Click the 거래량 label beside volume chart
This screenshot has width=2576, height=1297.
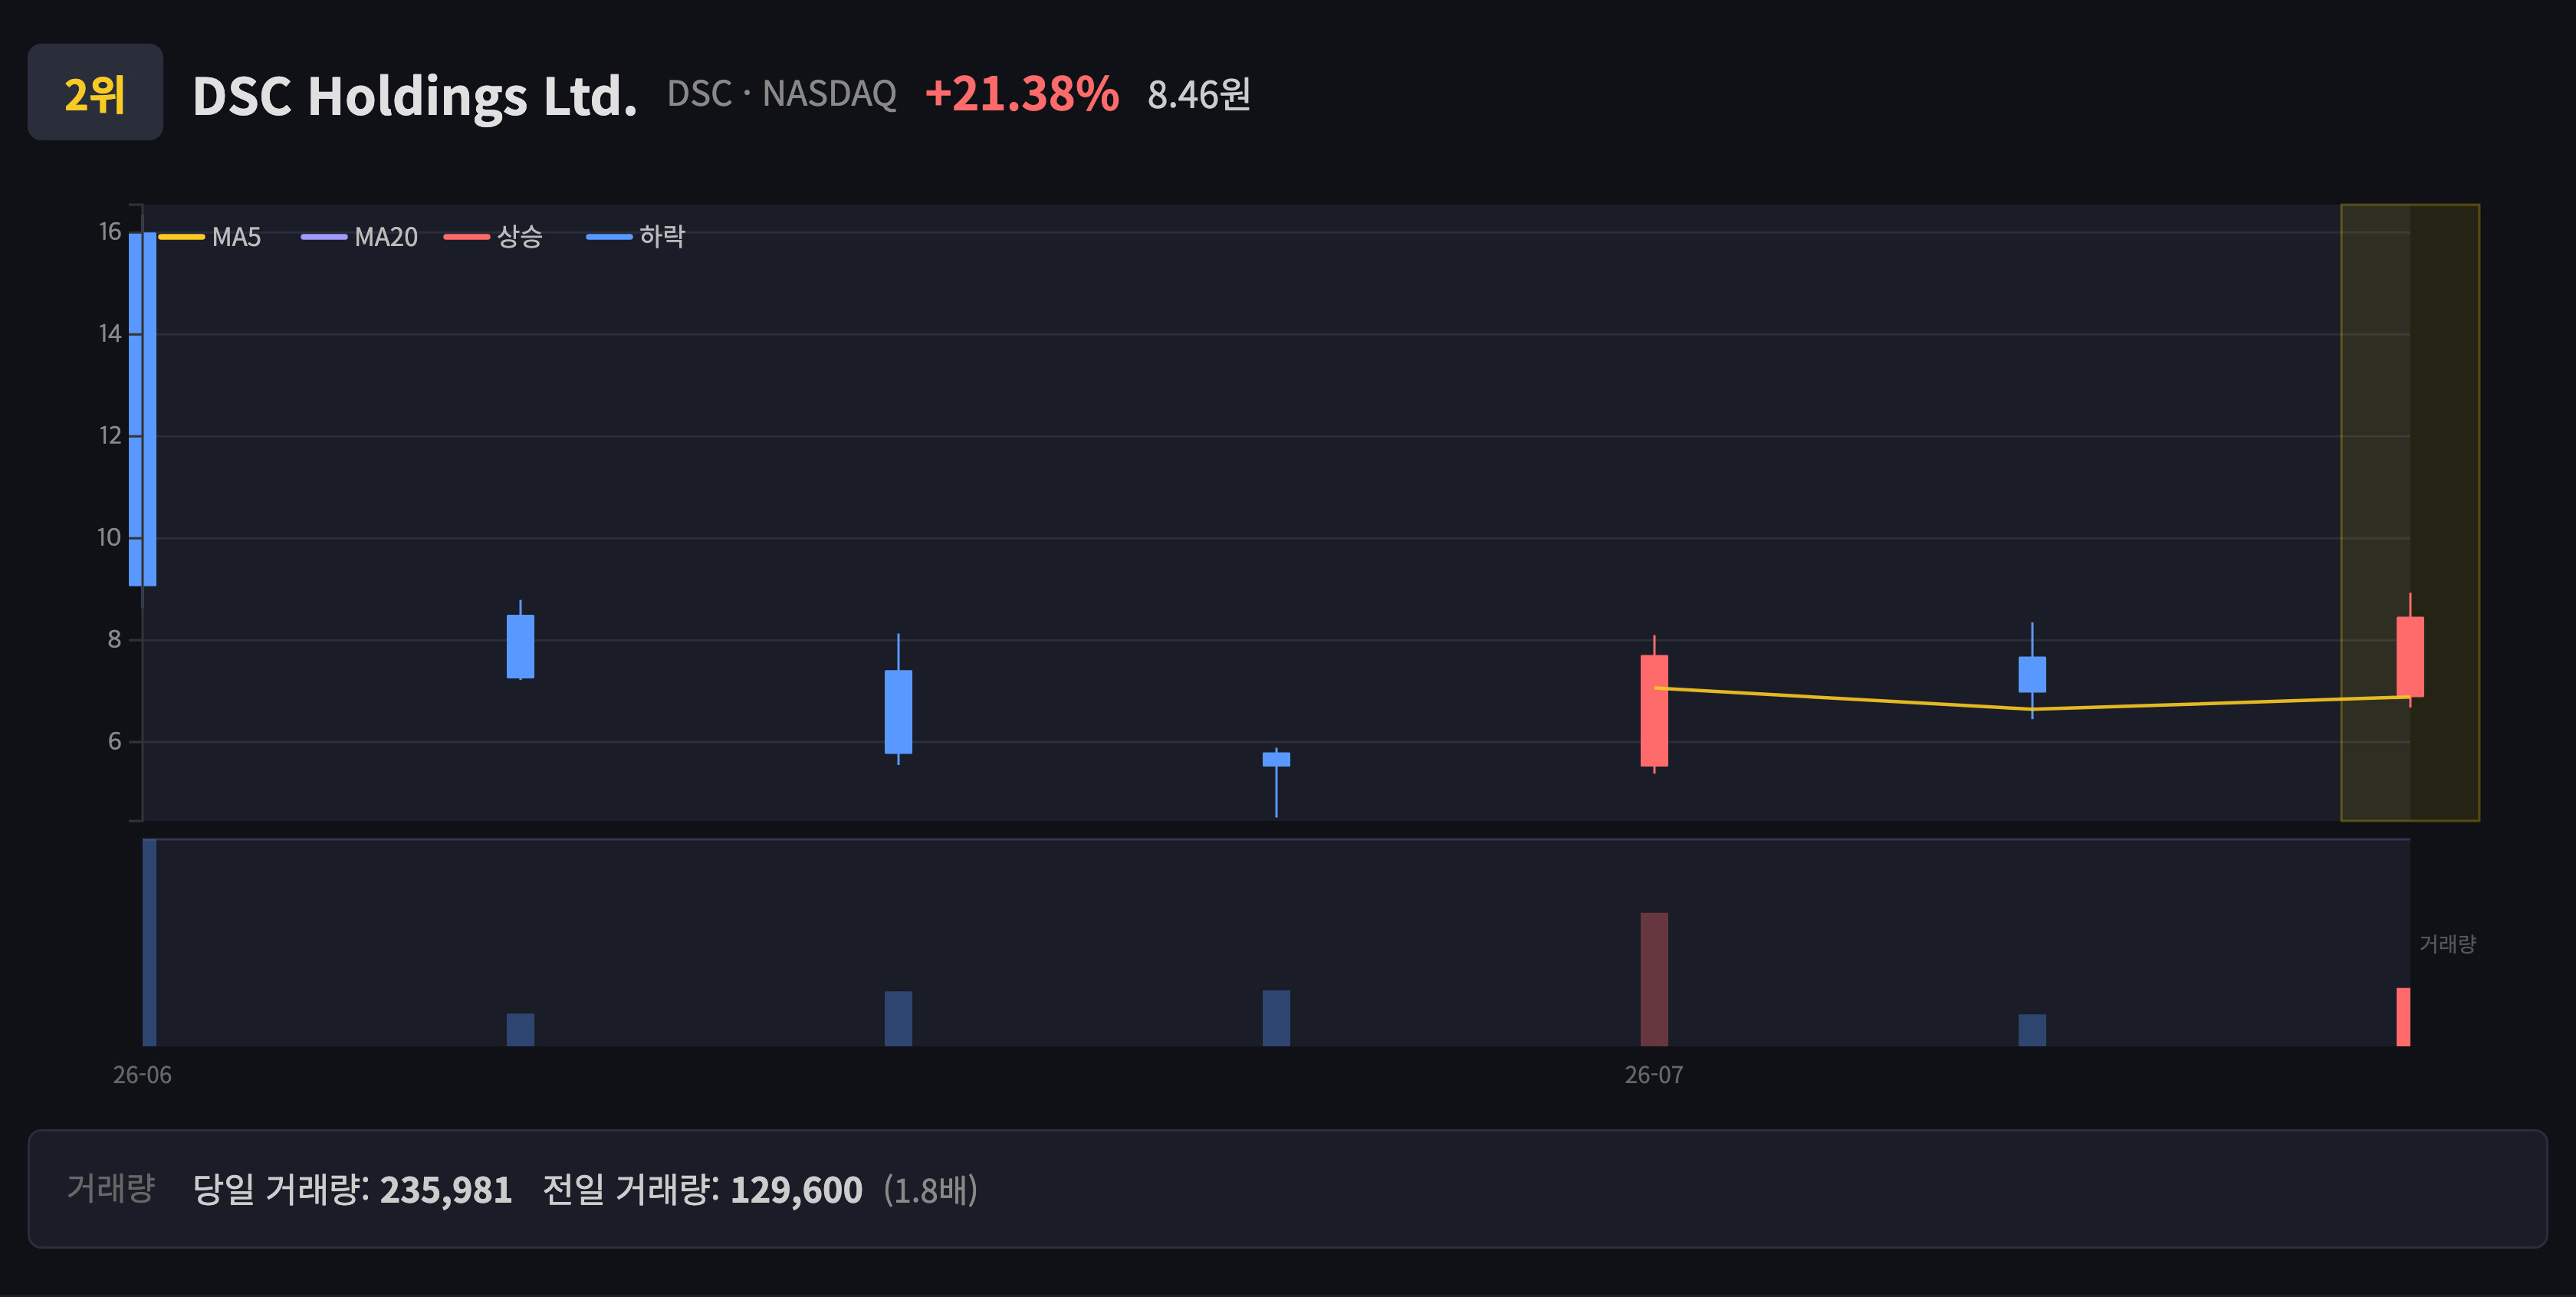point(2447,943)
